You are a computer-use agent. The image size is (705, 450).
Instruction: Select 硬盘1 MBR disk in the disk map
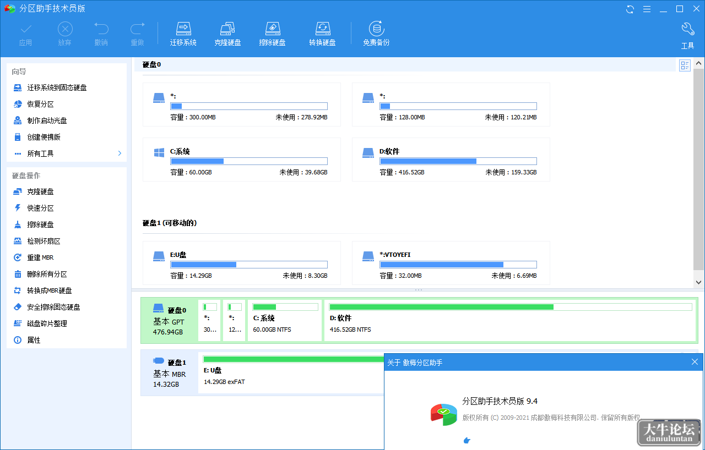click(x=170, y=372)
